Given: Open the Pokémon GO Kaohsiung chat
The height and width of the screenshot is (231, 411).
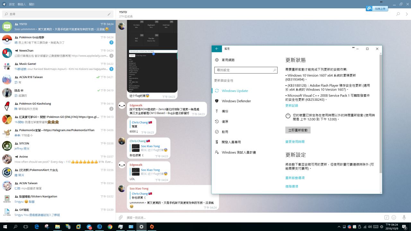Looking at the screenshot, I should tap(58, 106).
